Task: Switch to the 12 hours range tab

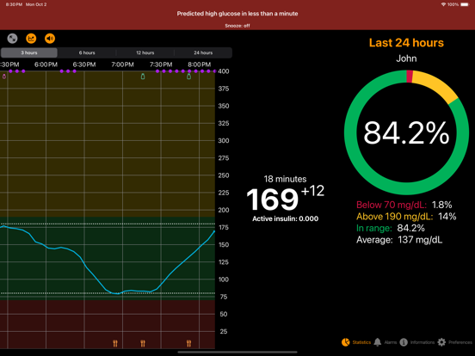Action: point(145,52)
